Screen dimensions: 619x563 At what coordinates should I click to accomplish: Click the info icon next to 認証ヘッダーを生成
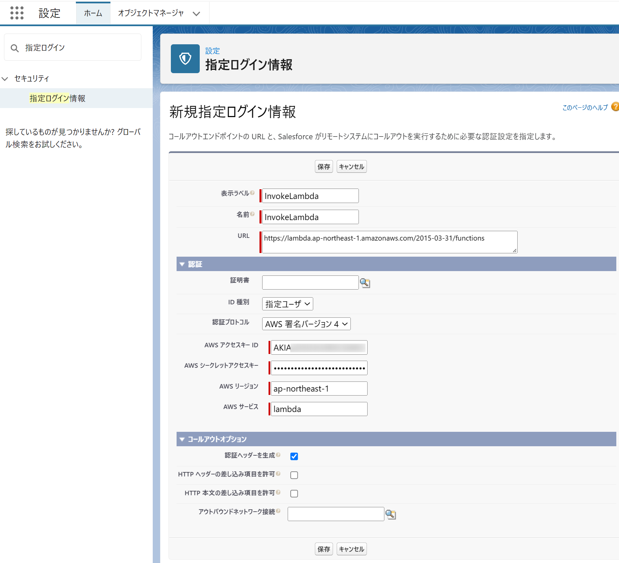tap(279, 455)
